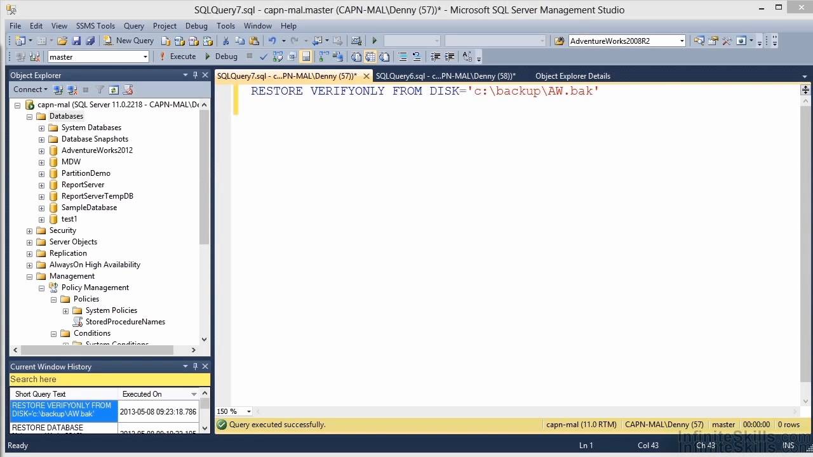
Task: Cut selection with the scissors icon
Action: (225, 41)
